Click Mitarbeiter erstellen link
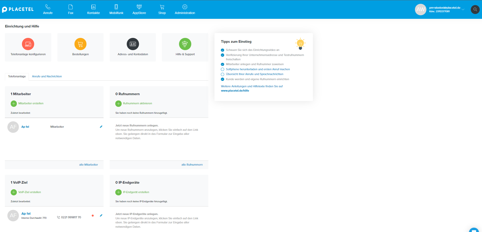The height and width of the screenshot is (232, 482). pos(31,103)
